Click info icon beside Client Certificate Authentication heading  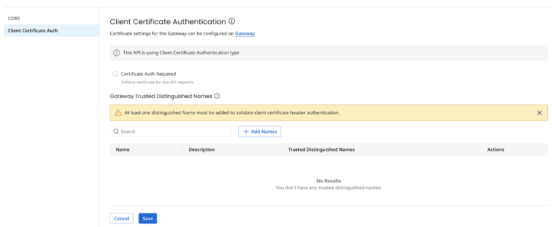[x=231, y=21]
